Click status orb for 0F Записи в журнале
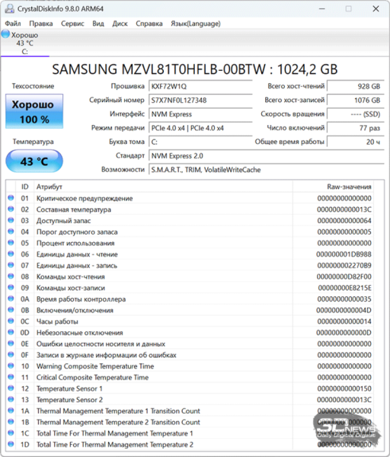 click(x=11, y=354)
